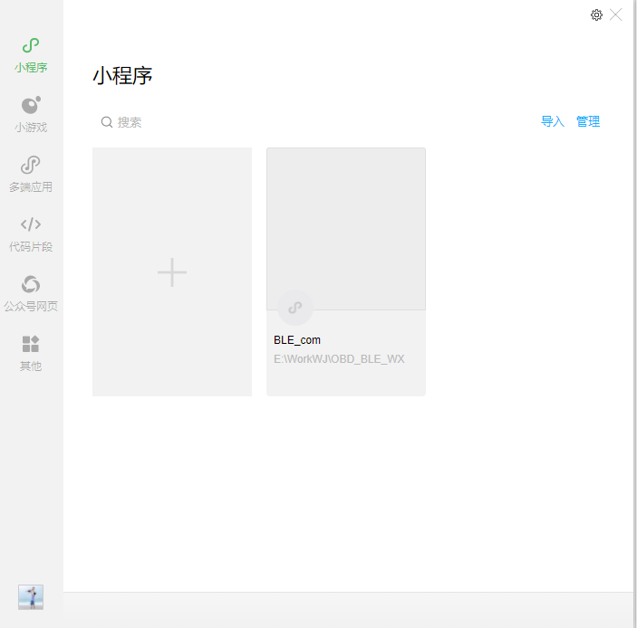
Task: Open the 其他 grid icon
Action: 31,344
